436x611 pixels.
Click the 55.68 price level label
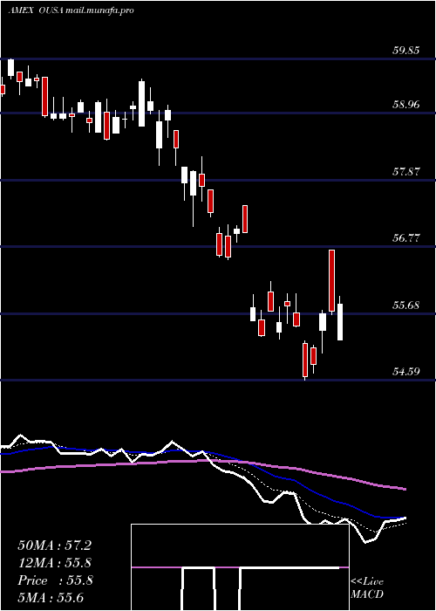click(406, 305)
